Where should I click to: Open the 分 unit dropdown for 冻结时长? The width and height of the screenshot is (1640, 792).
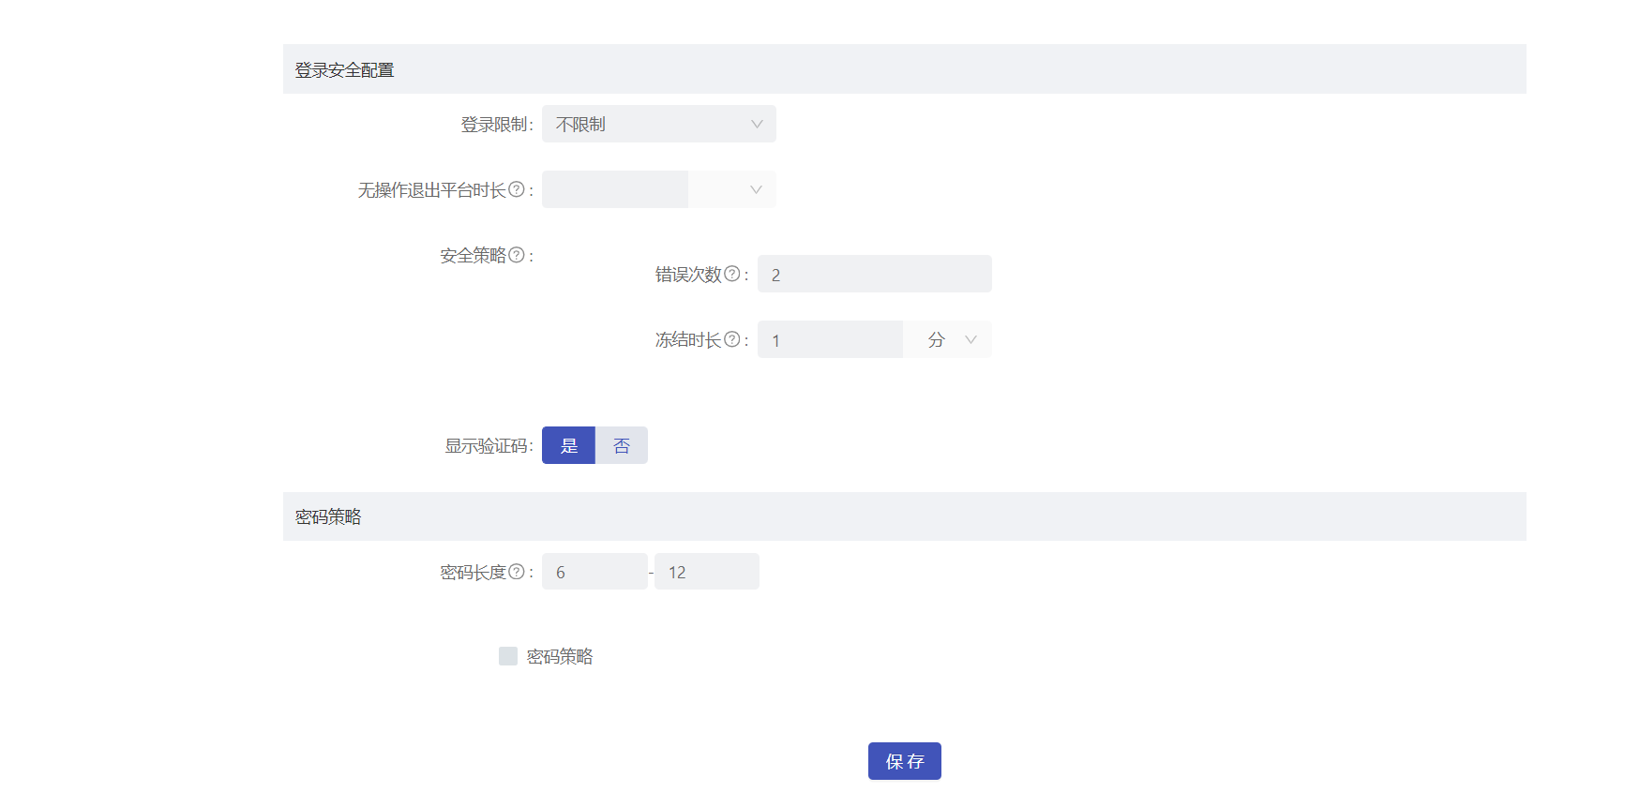[x=947, y=339]
